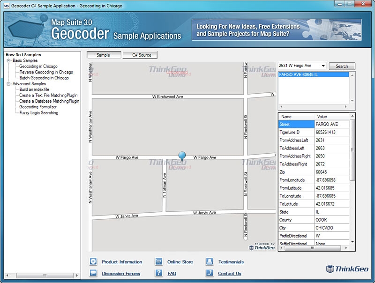Click the FAQ question mark icon

pos(158,273)
